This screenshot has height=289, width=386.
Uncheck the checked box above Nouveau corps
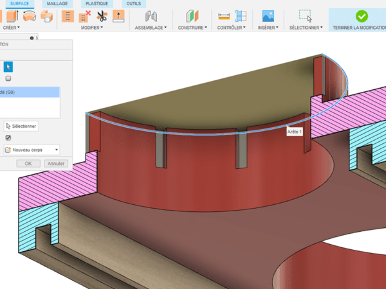pos(8,137)
